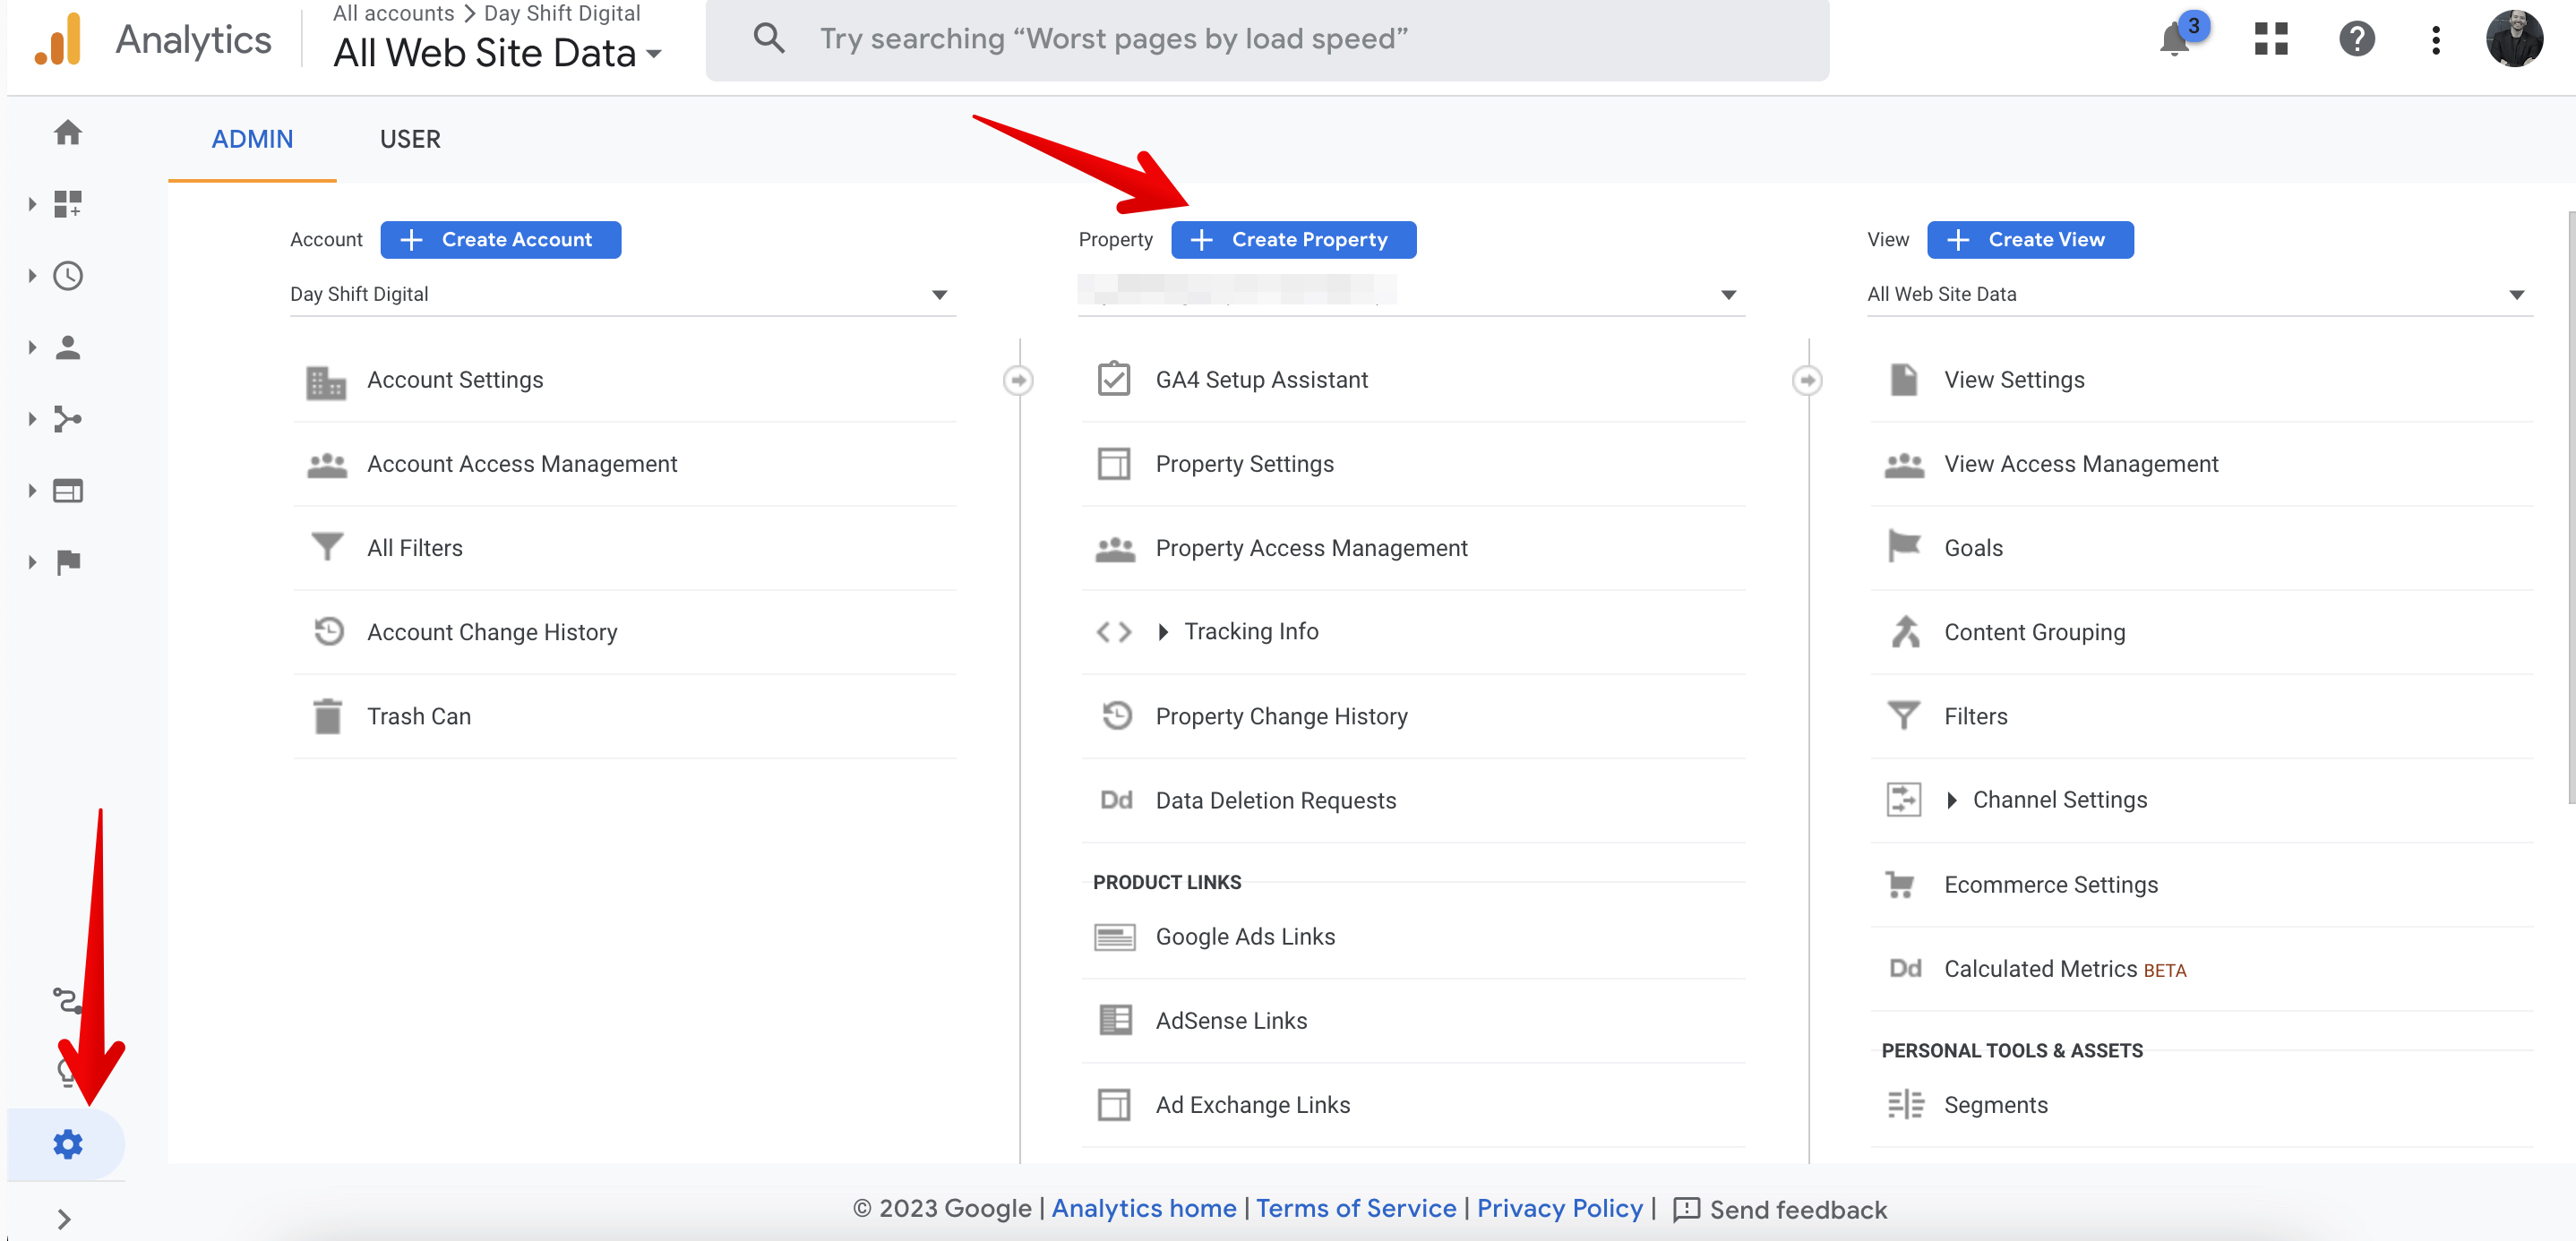The width and height of the screenshot is (2576, 1241).
Task: Open Ad Exchange Links
Action: [x=1252, y=1105]
